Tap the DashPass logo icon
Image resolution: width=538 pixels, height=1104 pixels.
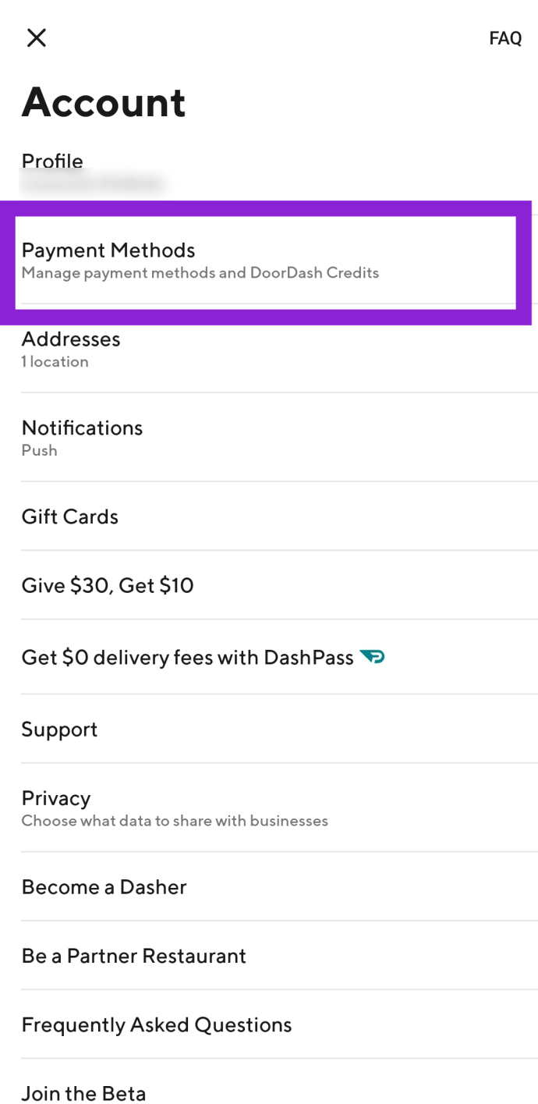click(x=372, y=658)
